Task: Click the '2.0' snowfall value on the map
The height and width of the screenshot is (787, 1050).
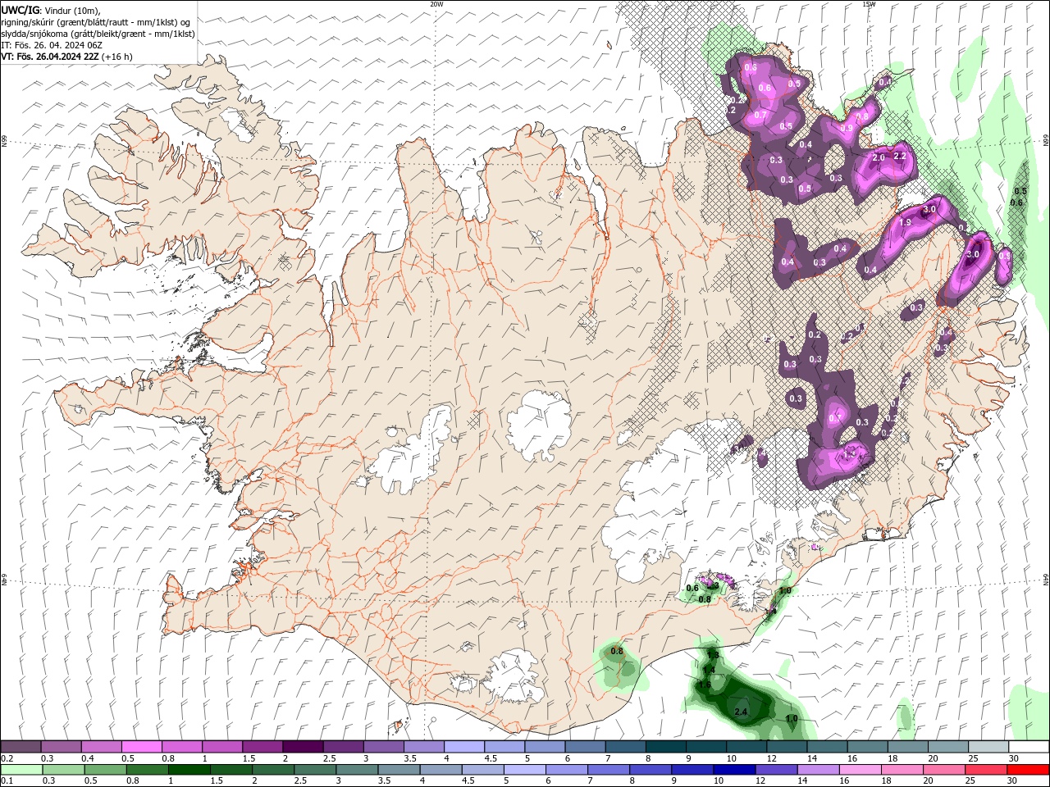Action: tap(878, 157)
